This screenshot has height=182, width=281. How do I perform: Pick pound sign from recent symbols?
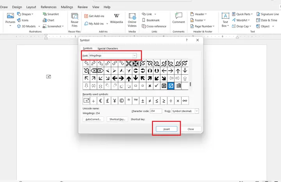[x=108, y=101]
